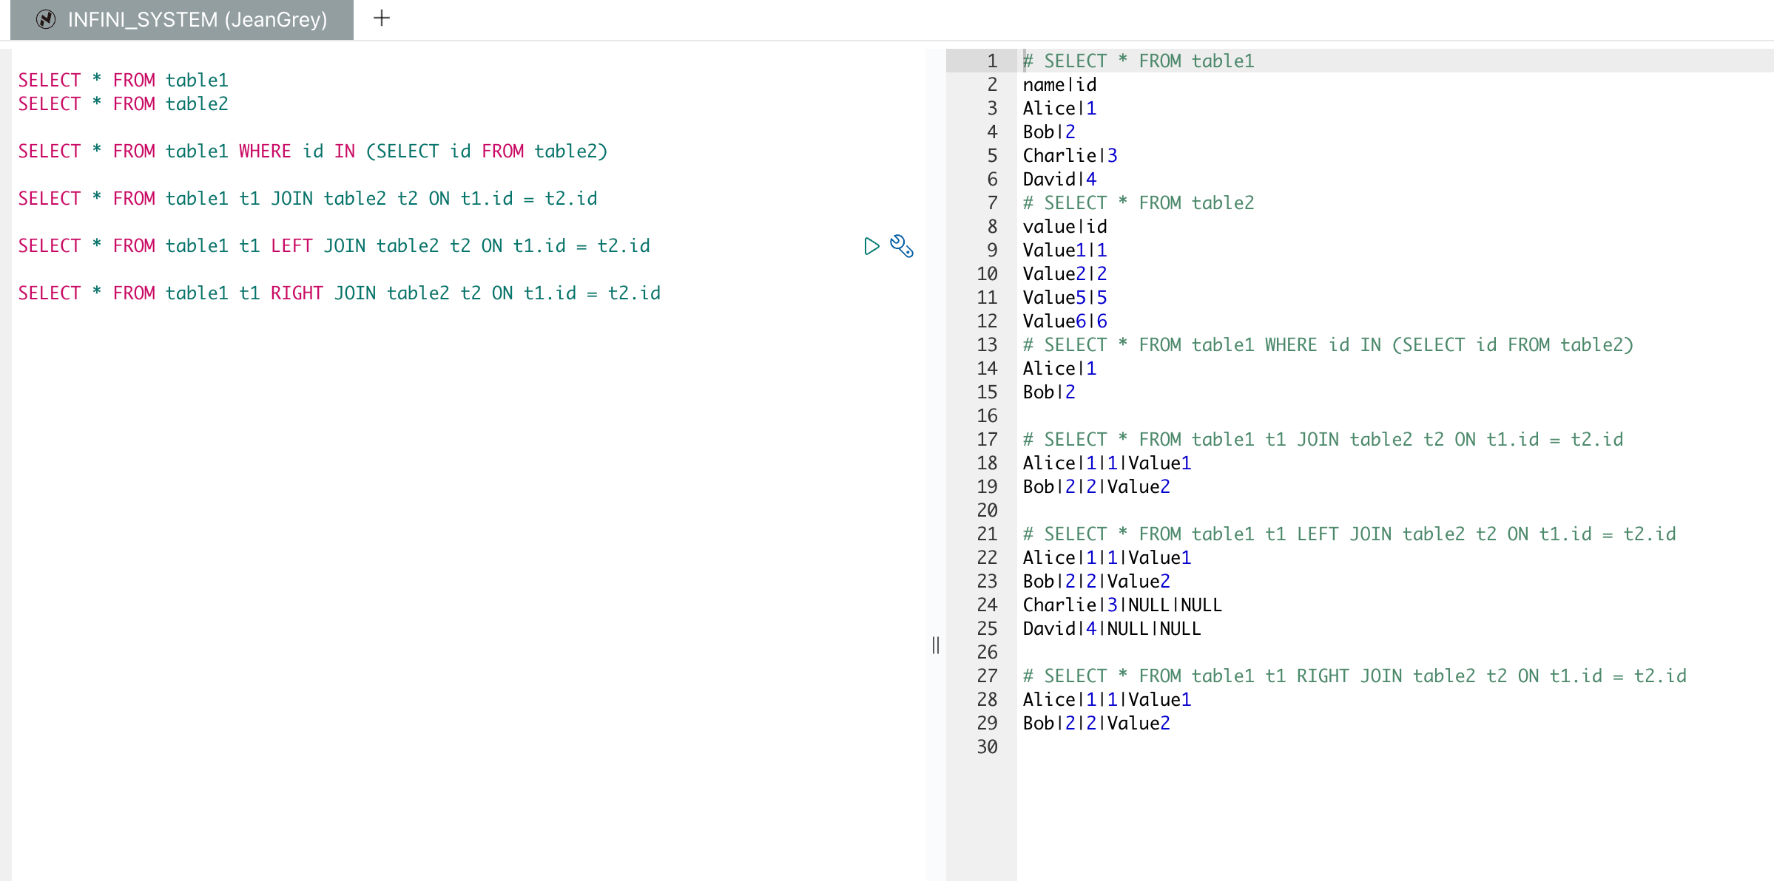Click line number 13 in results gutter

(x=987, y=344)
